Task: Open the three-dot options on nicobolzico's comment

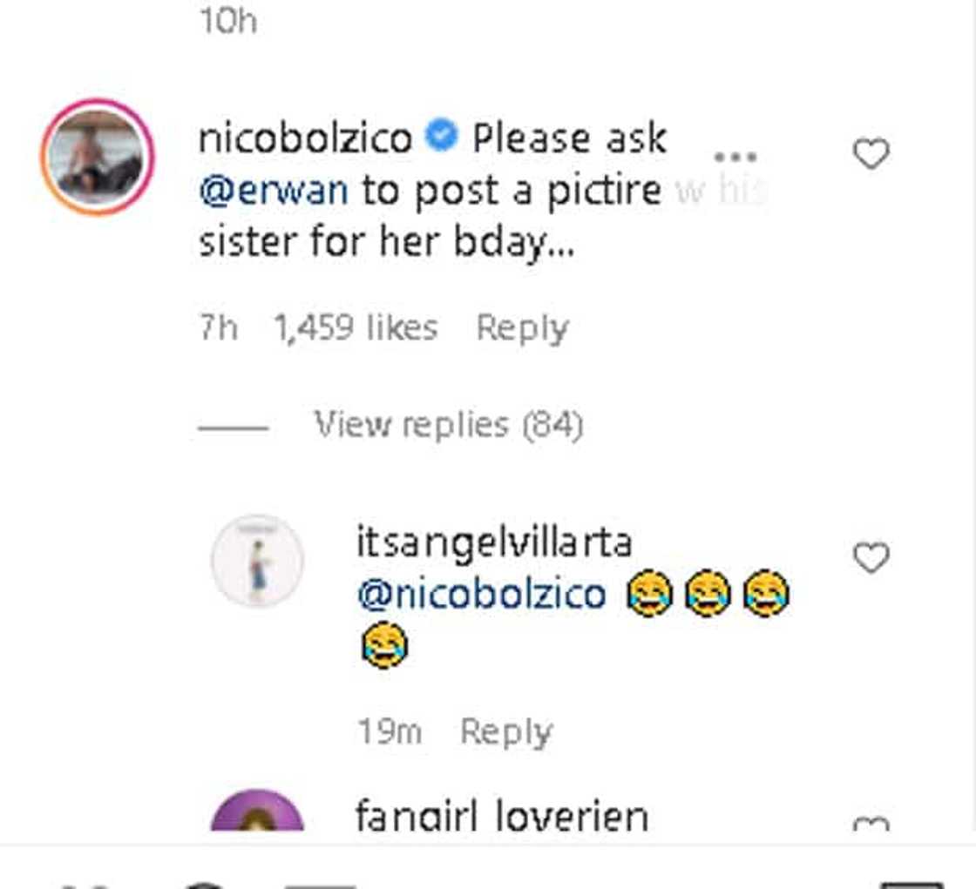Action: coord(734,158)
